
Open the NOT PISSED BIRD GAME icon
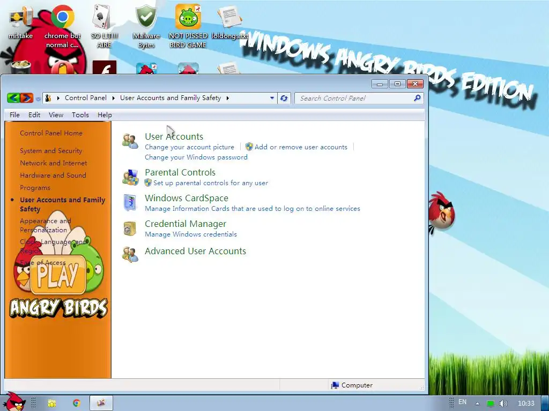188,26
